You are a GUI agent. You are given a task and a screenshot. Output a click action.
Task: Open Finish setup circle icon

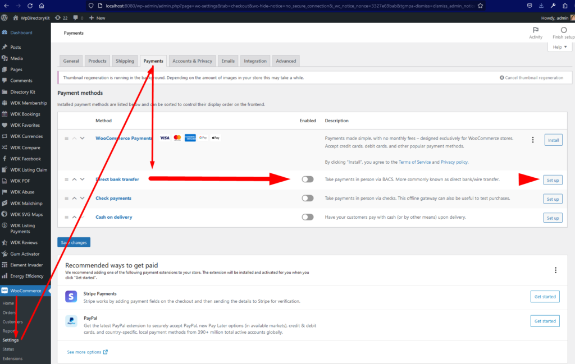[x=564, y=33]
